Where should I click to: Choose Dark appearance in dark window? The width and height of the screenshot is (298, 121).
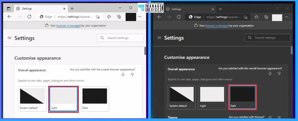[242, 97]
